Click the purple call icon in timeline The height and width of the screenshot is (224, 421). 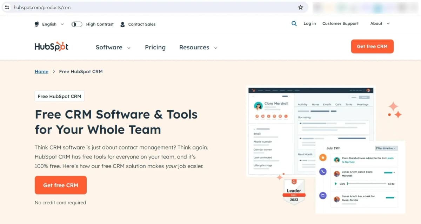(x=323, y=171)
